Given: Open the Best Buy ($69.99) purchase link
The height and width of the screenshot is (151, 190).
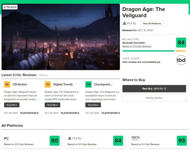Looking at the screenshot, I should coord(154,89).
